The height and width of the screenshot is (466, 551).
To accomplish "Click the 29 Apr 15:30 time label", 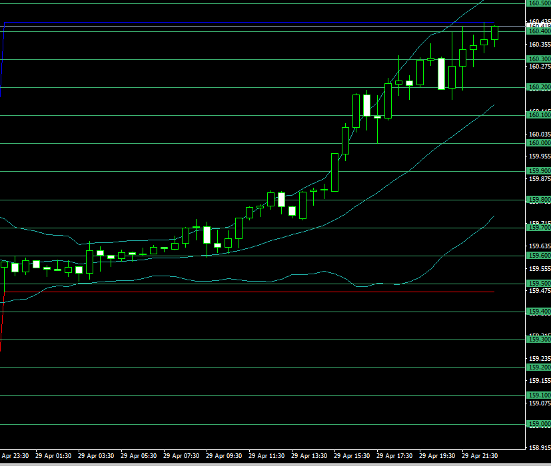I will point(352,456).
